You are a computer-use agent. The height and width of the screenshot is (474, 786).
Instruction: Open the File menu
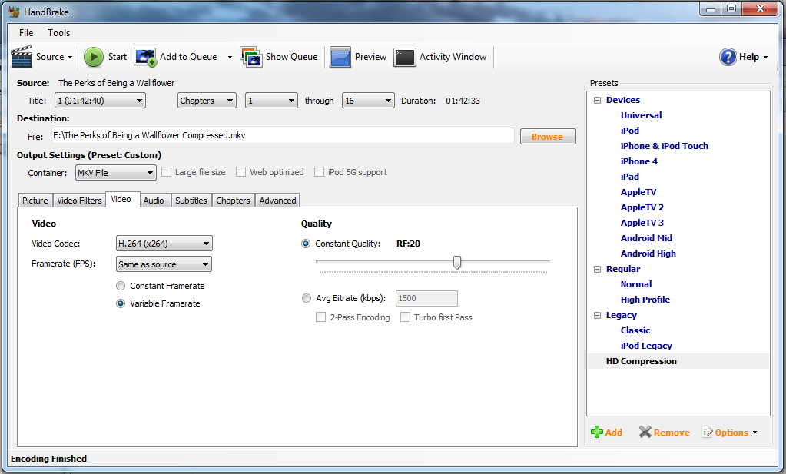[x=26, y=32]
